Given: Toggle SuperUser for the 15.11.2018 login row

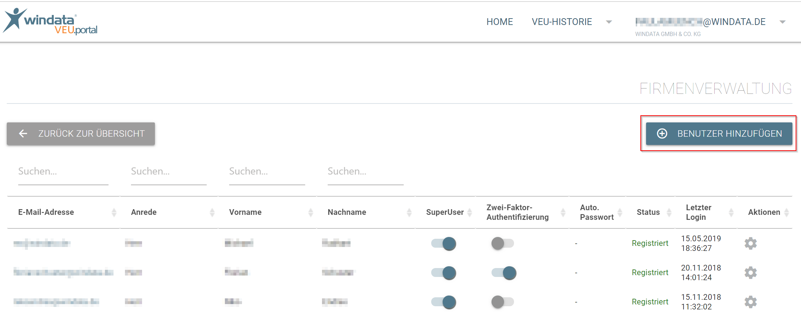Looking at the screenshot, I should click(x=444, y=302).
